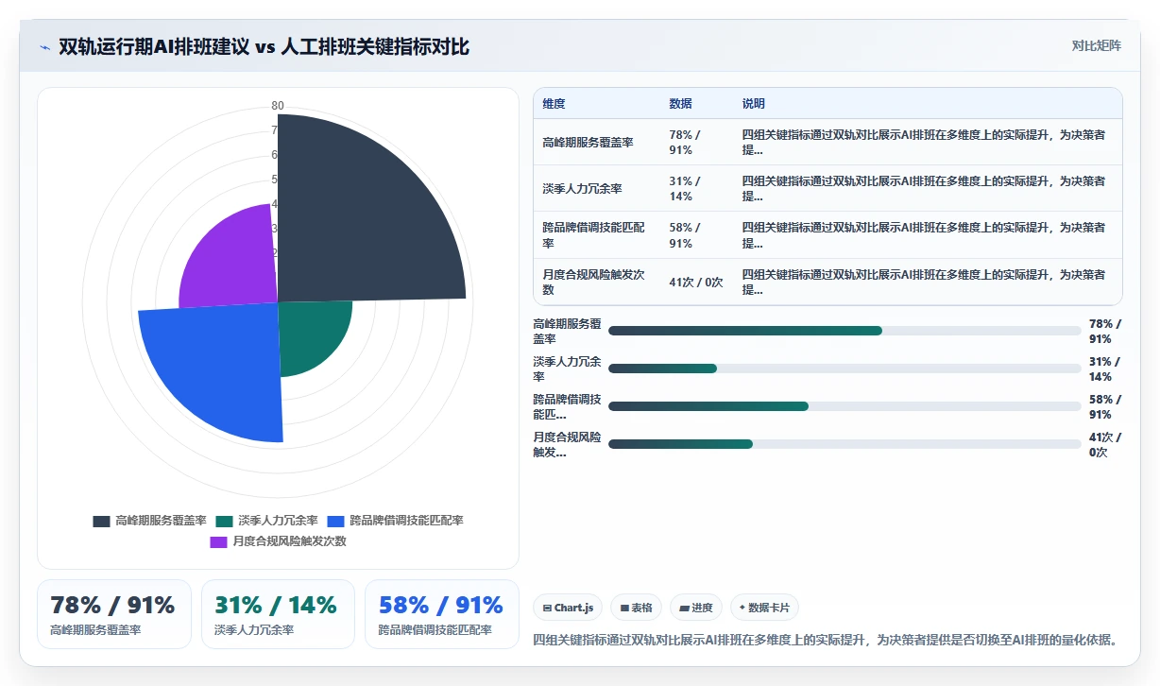1160x686 pixels.
Task: Click the 高峰期服务覆盖率 progress bar
Action: click(844, 331)
